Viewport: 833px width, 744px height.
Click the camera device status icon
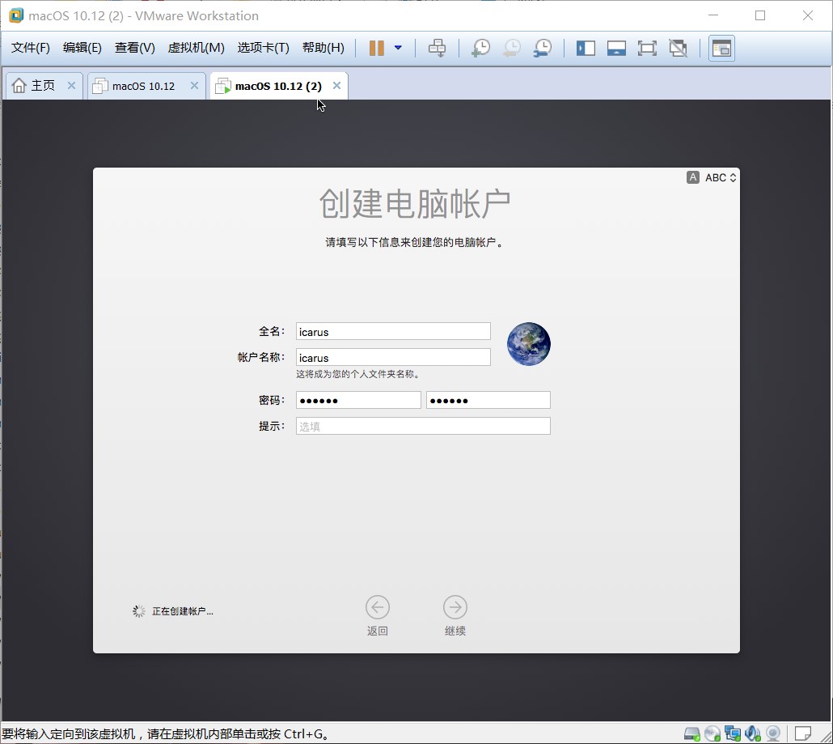click(x=773, y=734)
